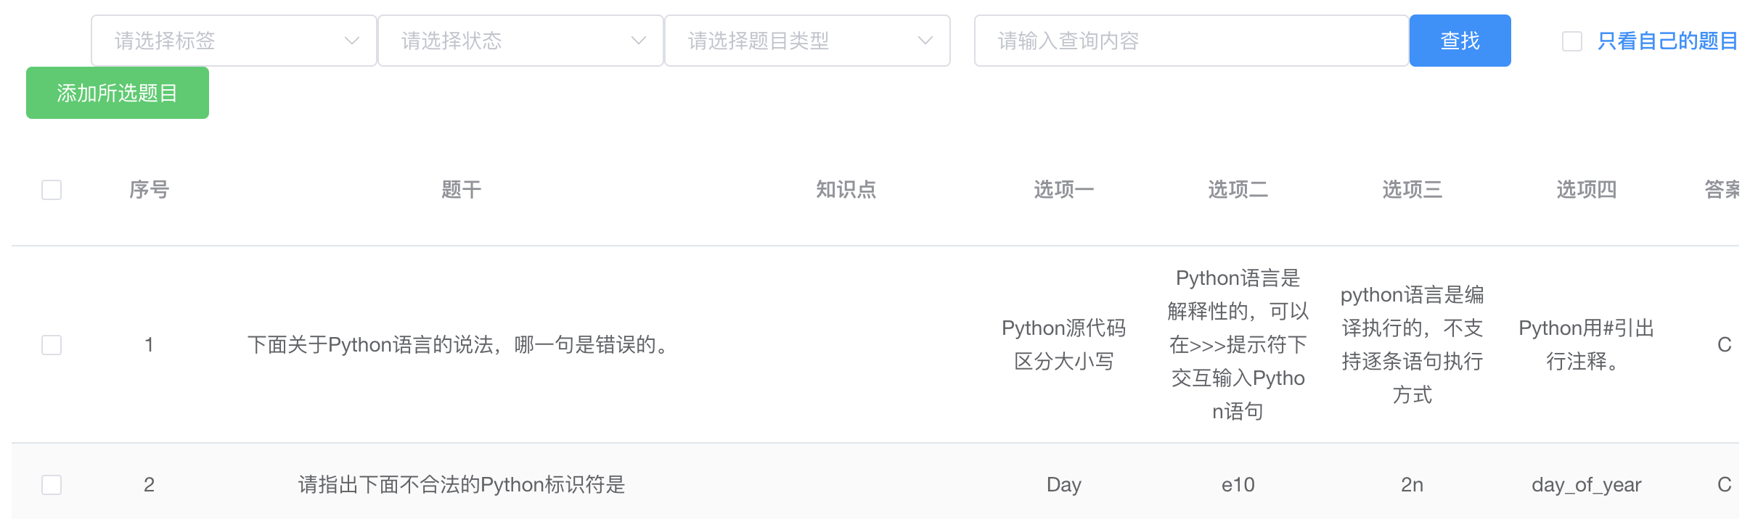The height and width of the screenshot is (519, 1758).
Task: Open the 请选择标签 dropdown
Action: tap(234, 41)
